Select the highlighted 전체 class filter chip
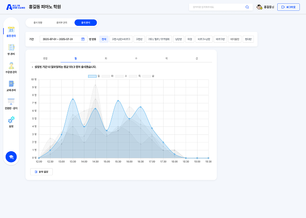 (x=104, y=39)
